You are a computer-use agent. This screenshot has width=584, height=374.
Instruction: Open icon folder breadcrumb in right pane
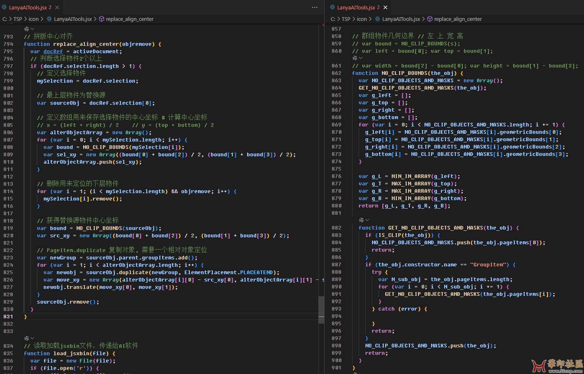[x=362, y=19]
